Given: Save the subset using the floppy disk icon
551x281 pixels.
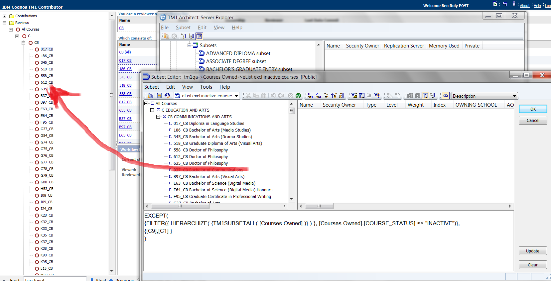Looking at the screenshot, I should click(160, 96).
